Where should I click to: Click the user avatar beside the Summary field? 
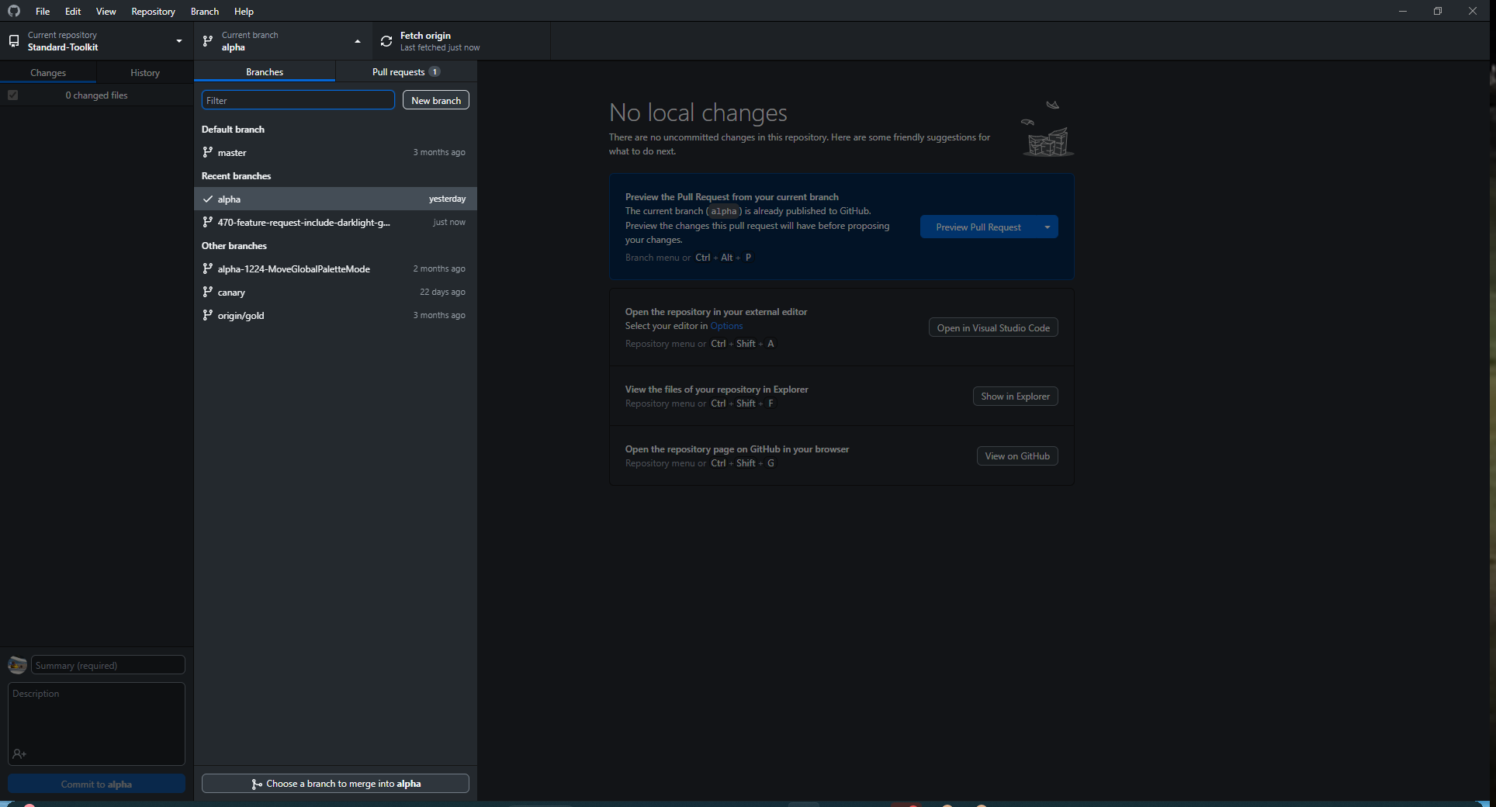17,665
